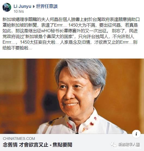Image resolution: width=144 pixels, height=151 pixels.
Task: Click the 新加坡华人圈 watermark text
Action: (x=129, y=144)
